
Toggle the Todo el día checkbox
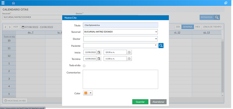pyautogui.click(x=84, y=66)
